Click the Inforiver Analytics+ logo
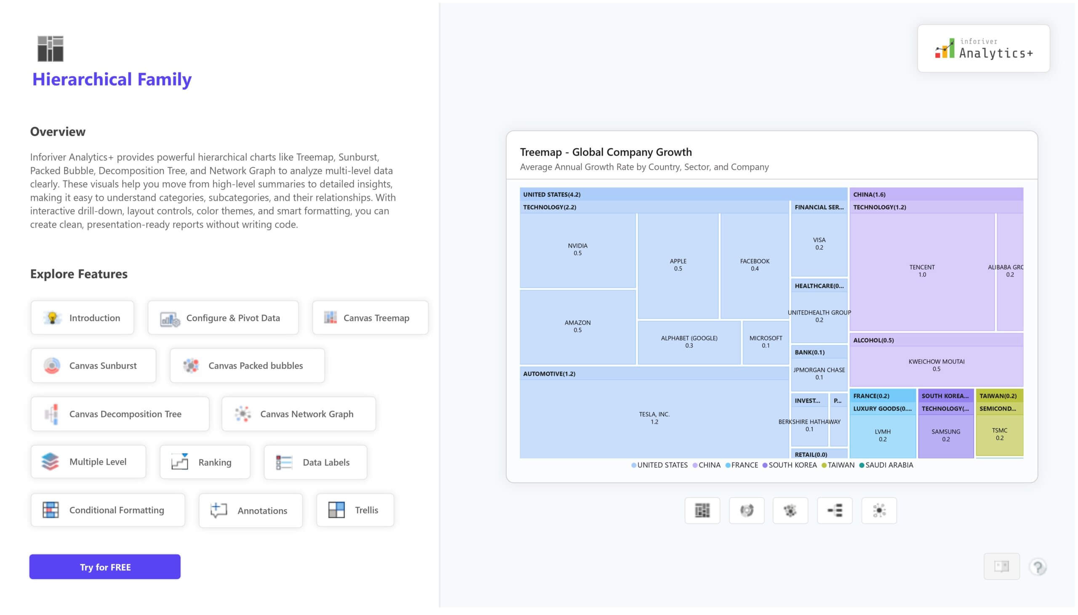Screen dimensions: 1078x615 pos(983,48)
